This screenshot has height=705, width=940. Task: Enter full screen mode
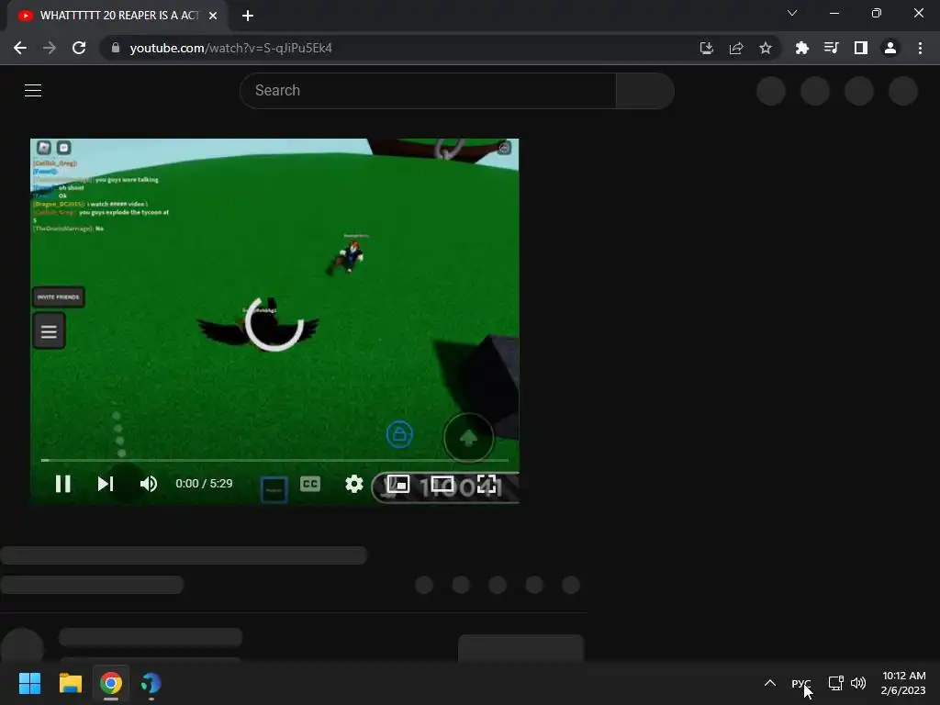[x=487, y=484]
